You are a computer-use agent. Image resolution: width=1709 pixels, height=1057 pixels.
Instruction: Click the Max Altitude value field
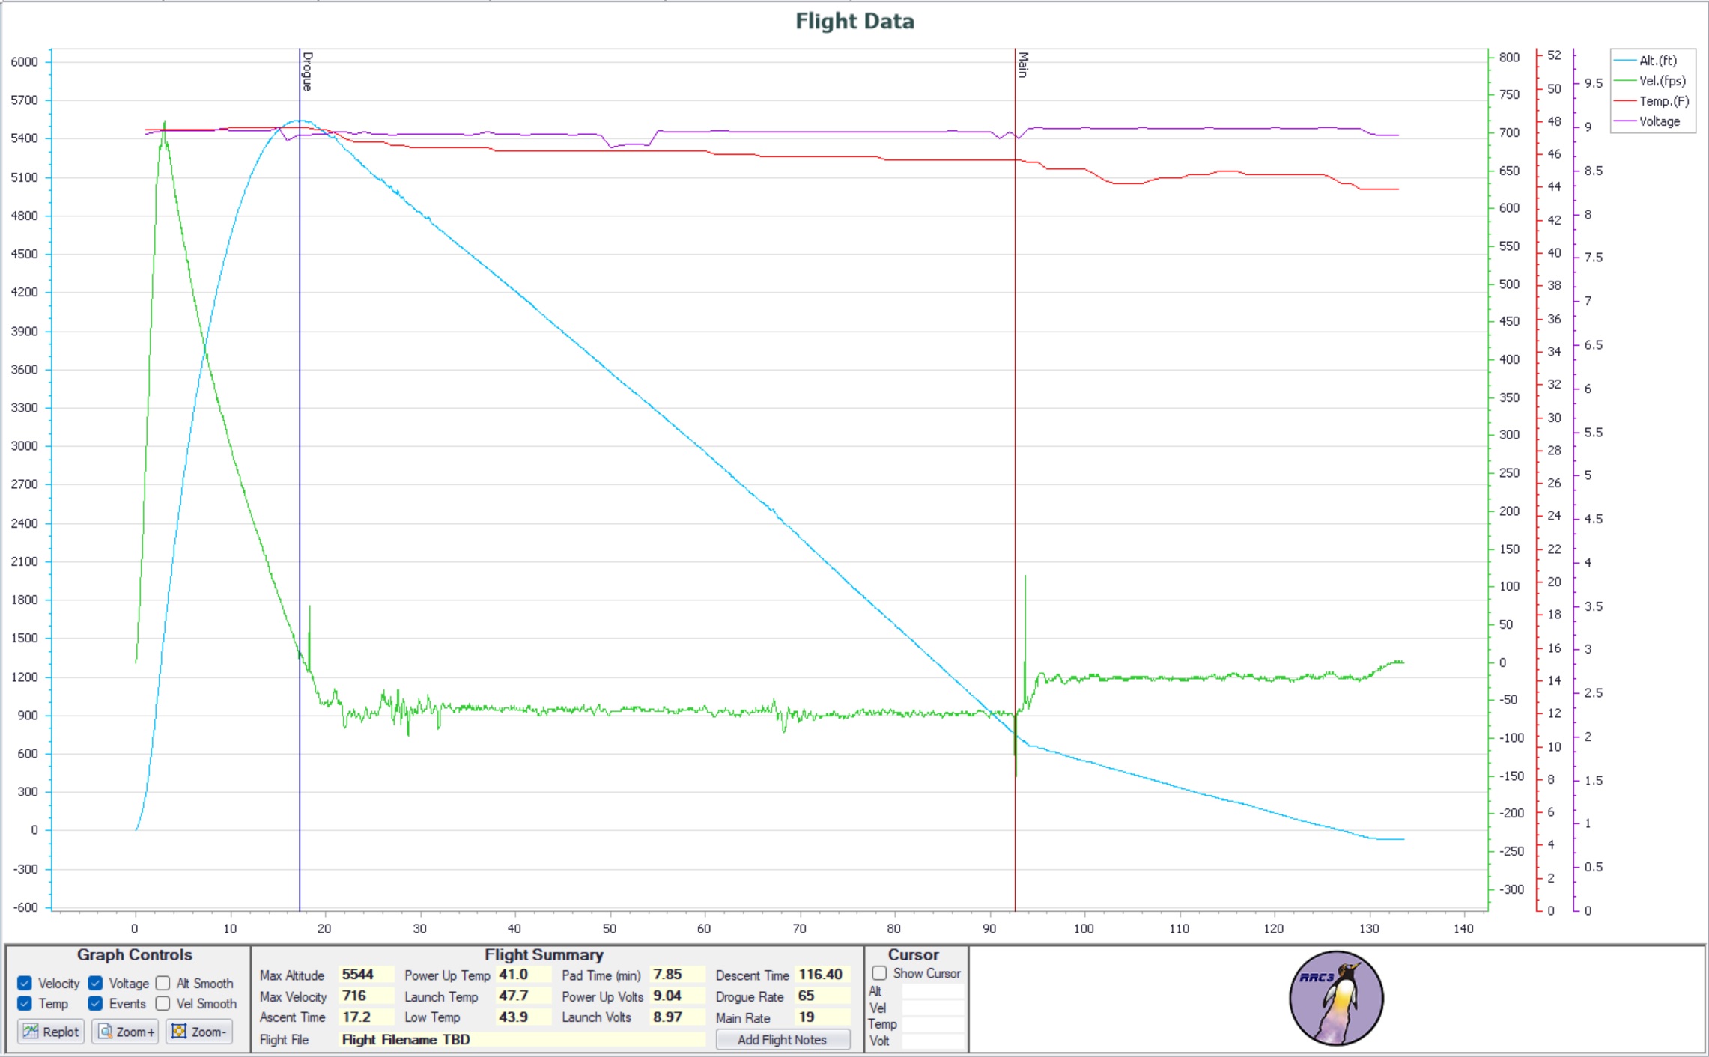[365, 975]
